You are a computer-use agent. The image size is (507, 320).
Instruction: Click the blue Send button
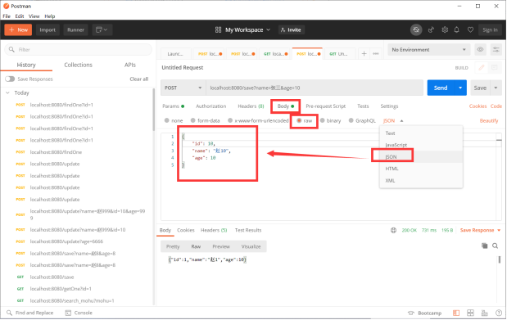(x=441, y=88)
